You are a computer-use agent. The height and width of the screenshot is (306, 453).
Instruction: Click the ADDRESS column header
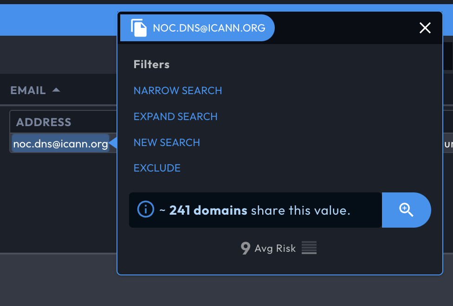click(44, 122)
